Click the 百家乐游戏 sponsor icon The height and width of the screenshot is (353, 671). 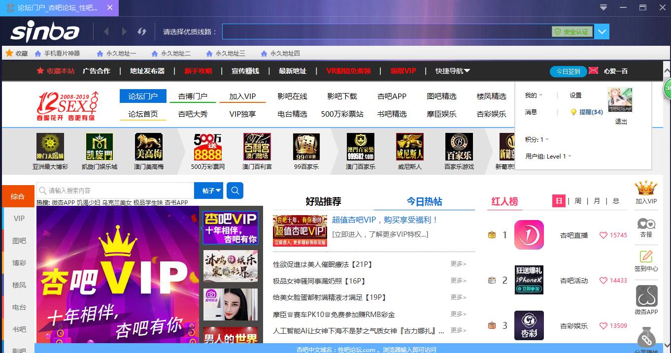point(459,147)
